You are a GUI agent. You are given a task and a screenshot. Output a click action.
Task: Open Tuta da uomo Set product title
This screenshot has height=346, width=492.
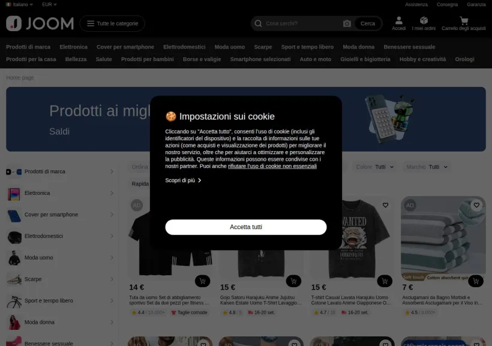169,300
